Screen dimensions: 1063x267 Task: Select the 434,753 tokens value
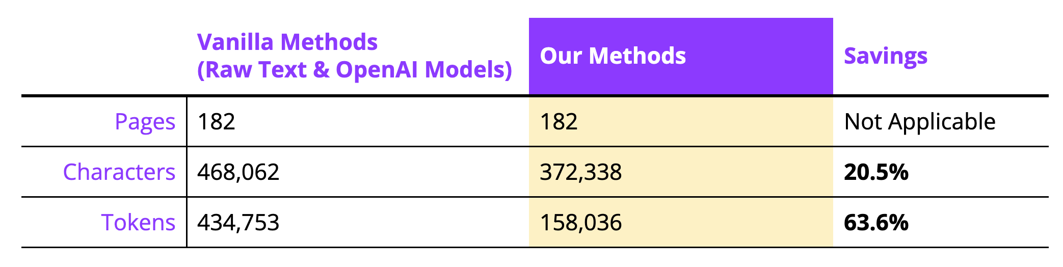[238, 223]
